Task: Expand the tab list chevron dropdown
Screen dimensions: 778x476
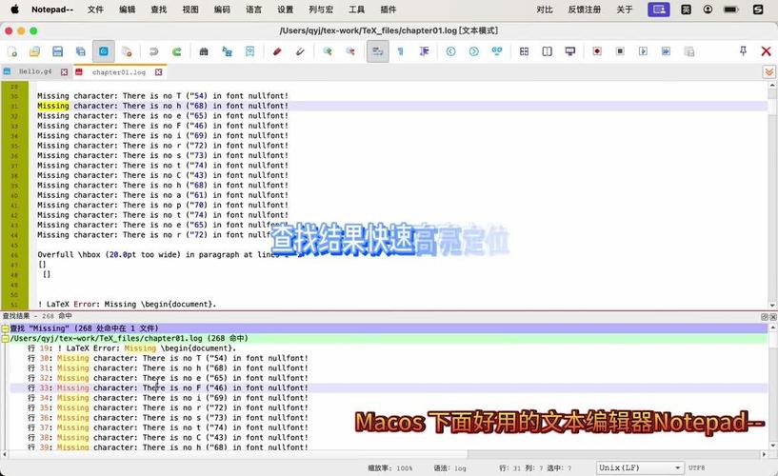Action: 769,72
